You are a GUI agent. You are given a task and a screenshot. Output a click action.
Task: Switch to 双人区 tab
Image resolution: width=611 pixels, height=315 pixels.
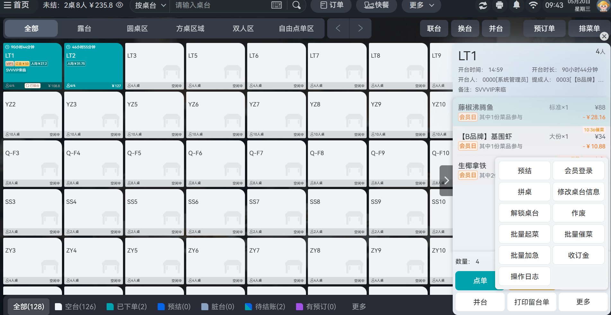(243, 29)
